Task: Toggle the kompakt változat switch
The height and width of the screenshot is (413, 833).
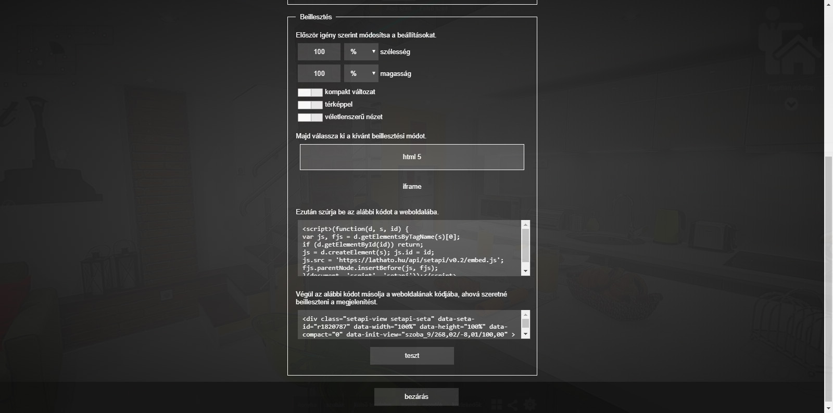Action: click(310, 92)
